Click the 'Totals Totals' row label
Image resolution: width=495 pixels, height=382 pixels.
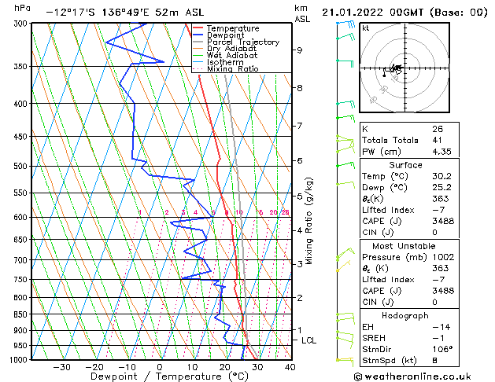390,140
